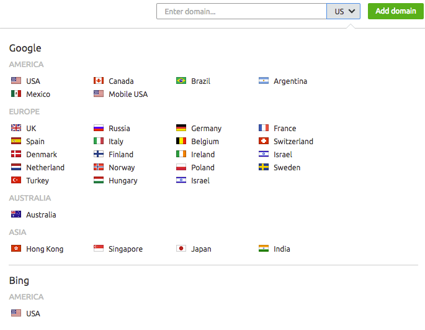Select India database
The height and width of the screenshot is (330, 425).
click(x=282, y=249)
